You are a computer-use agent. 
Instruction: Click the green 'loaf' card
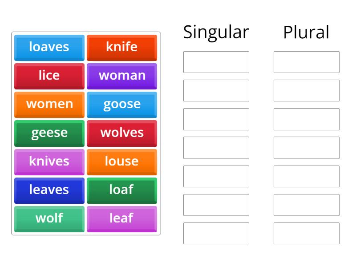click(122, 190)
